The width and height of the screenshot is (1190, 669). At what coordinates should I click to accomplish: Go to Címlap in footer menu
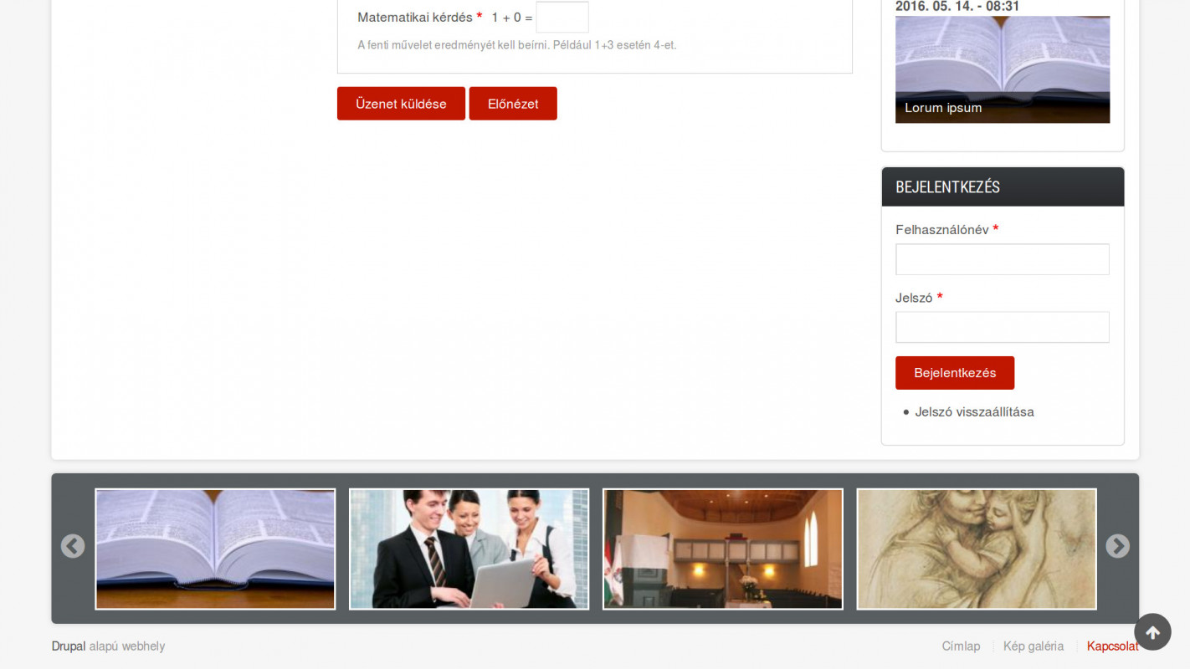[961, 646]
